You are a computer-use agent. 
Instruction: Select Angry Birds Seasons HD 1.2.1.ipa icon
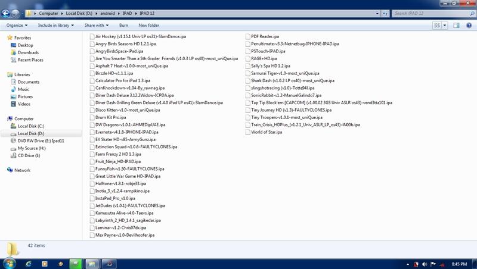(x=92, y=43)
